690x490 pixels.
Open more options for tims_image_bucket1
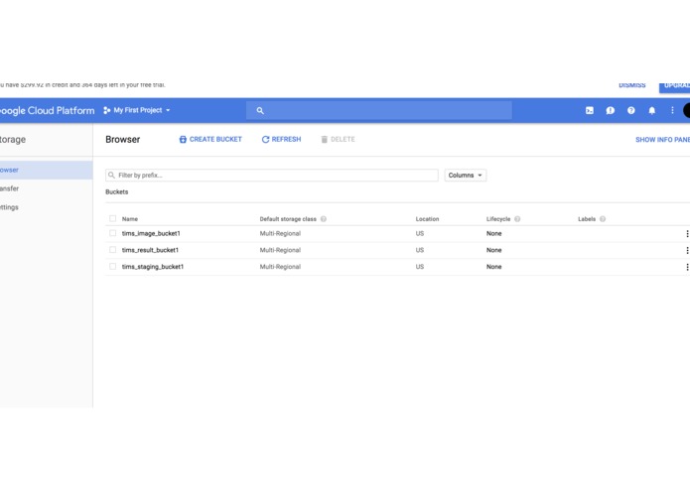(x=687, y=234)
